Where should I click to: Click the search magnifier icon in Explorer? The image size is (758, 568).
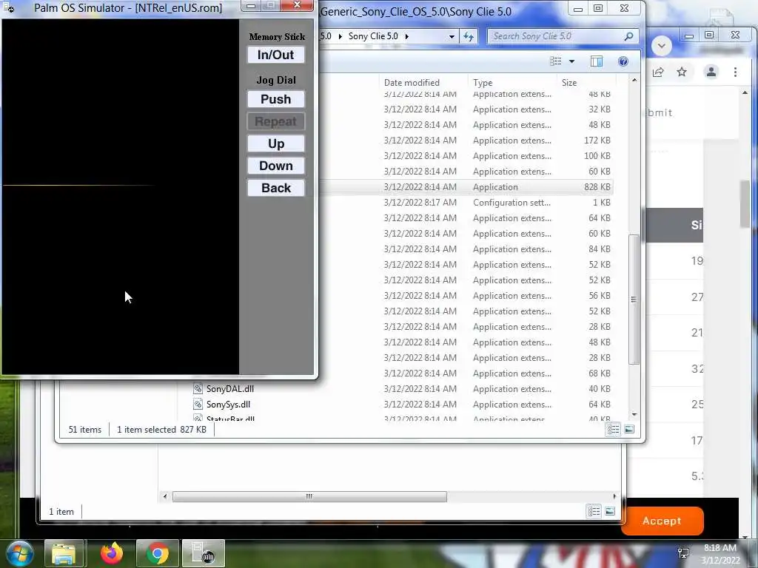628,36
